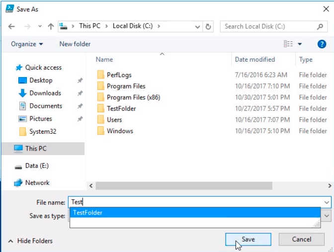
Task: Open the help question mark icon
Action: pyautogui.click(x=323, y=44)
